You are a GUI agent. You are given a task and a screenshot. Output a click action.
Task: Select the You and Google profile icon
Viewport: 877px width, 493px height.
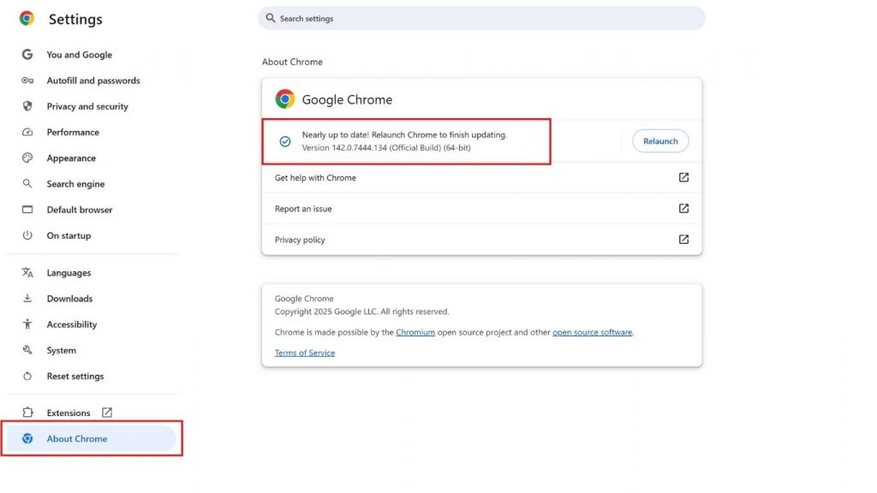(27, 54)
